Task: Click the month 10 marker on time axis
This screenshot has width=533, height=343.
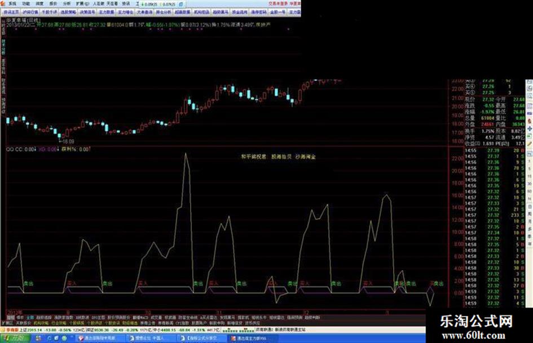Action: 148,312
